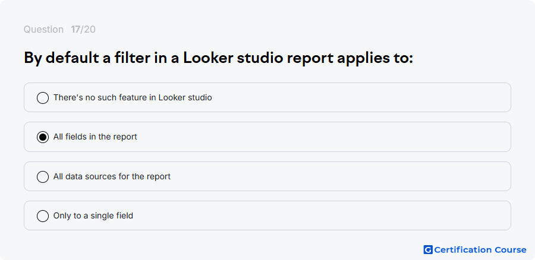Mark the "Only to a single field" radio button
The width and height of the screenshot is (535, 260).
43,216
